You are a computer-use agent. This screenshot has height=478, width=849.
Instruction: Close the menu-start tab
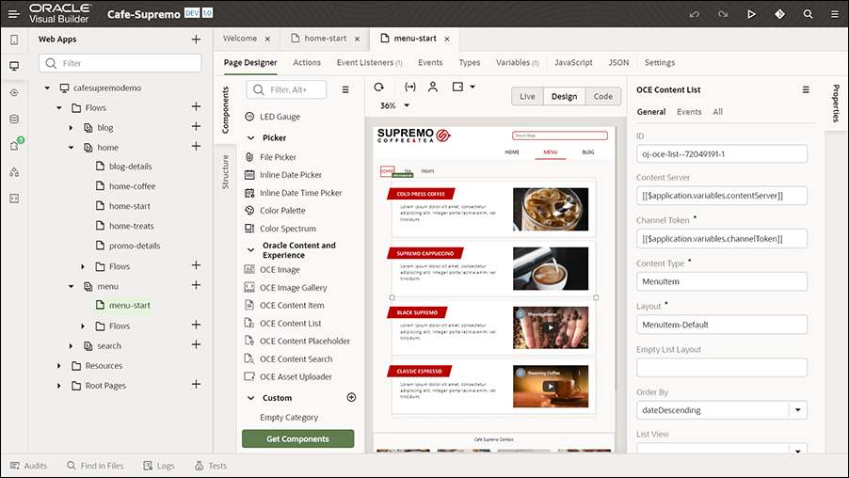click(447, 39)
